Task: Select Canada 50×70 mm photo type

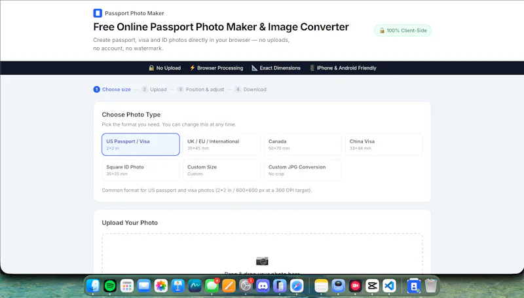Action: 303,144
